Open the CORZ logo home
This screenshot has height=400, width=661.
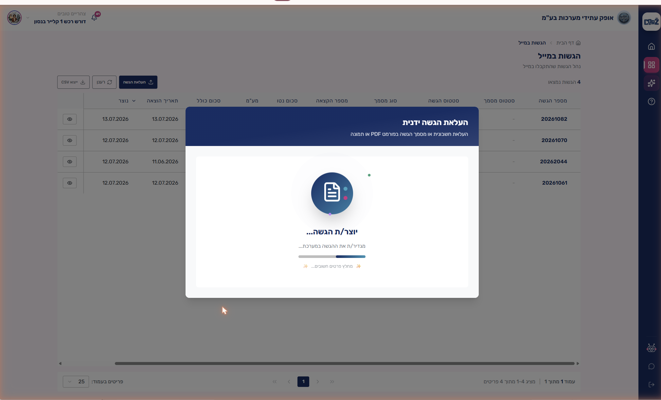click(651, 22)
